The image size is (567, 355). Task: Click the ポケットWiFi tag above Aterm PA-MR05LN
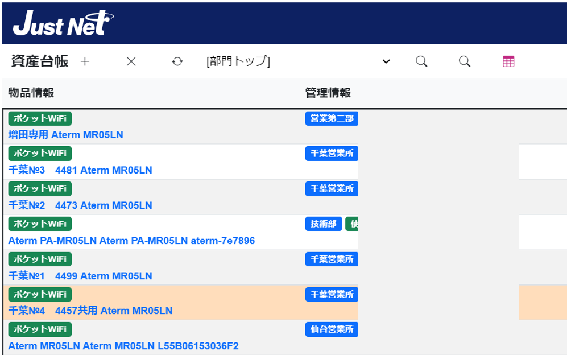(40, 224)
